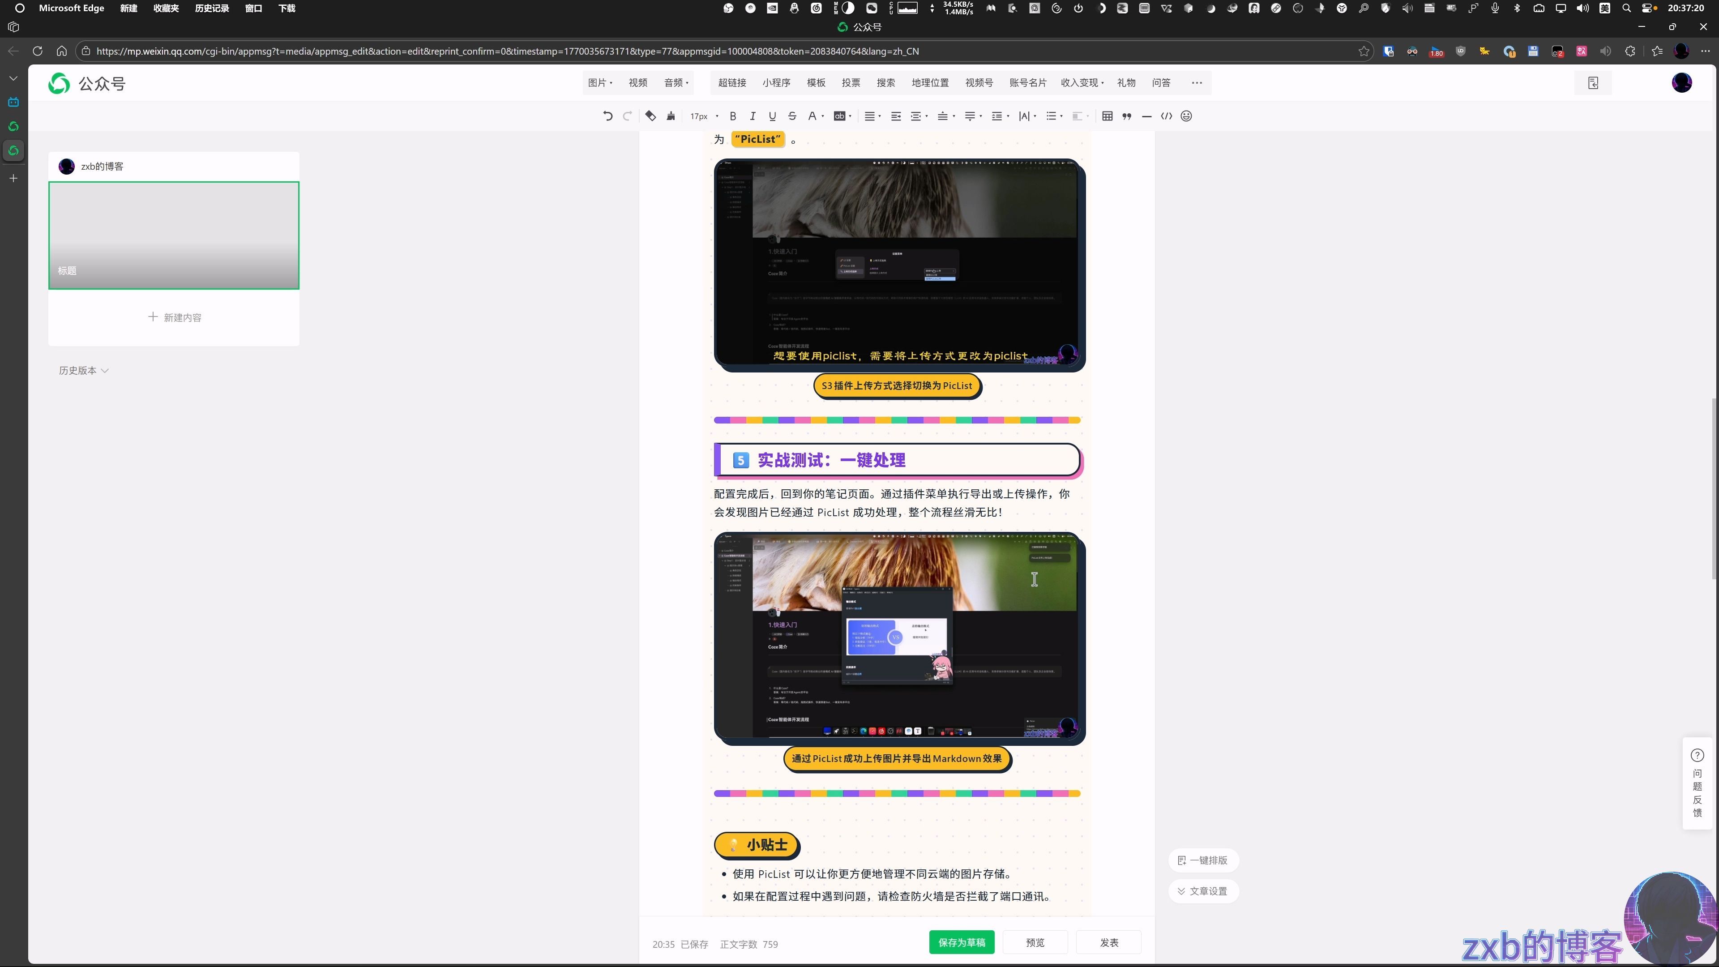This screenshot has height=967, width=1719.
Task: Insert a table using the table icon
Action: 1107,116
